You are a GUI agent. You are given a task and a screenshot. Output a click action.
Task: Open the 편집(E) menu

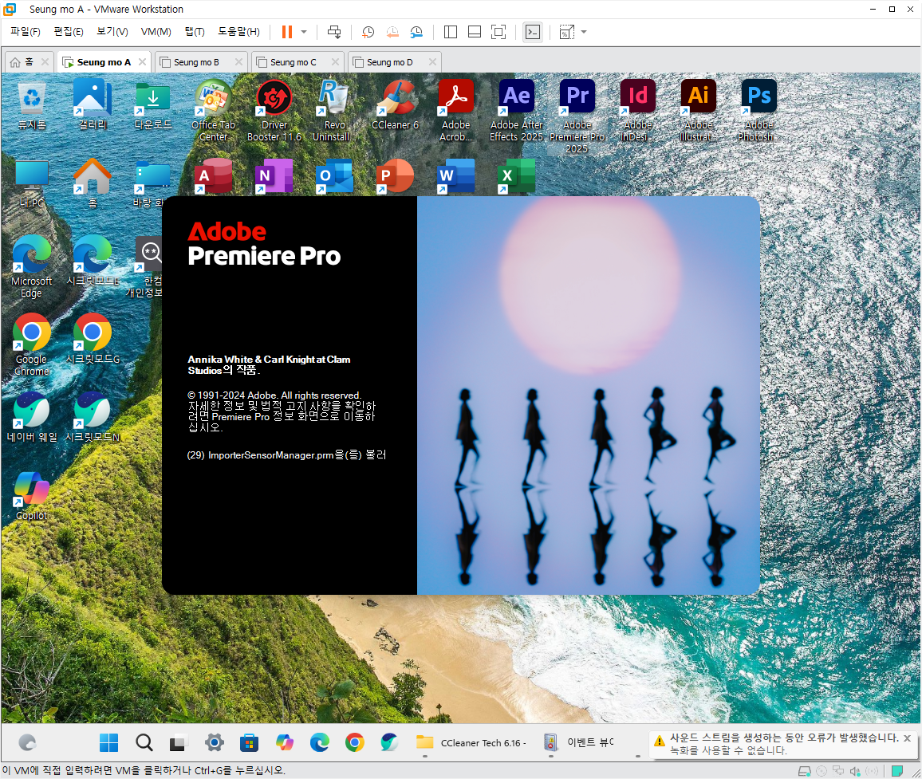coord(69,32)
